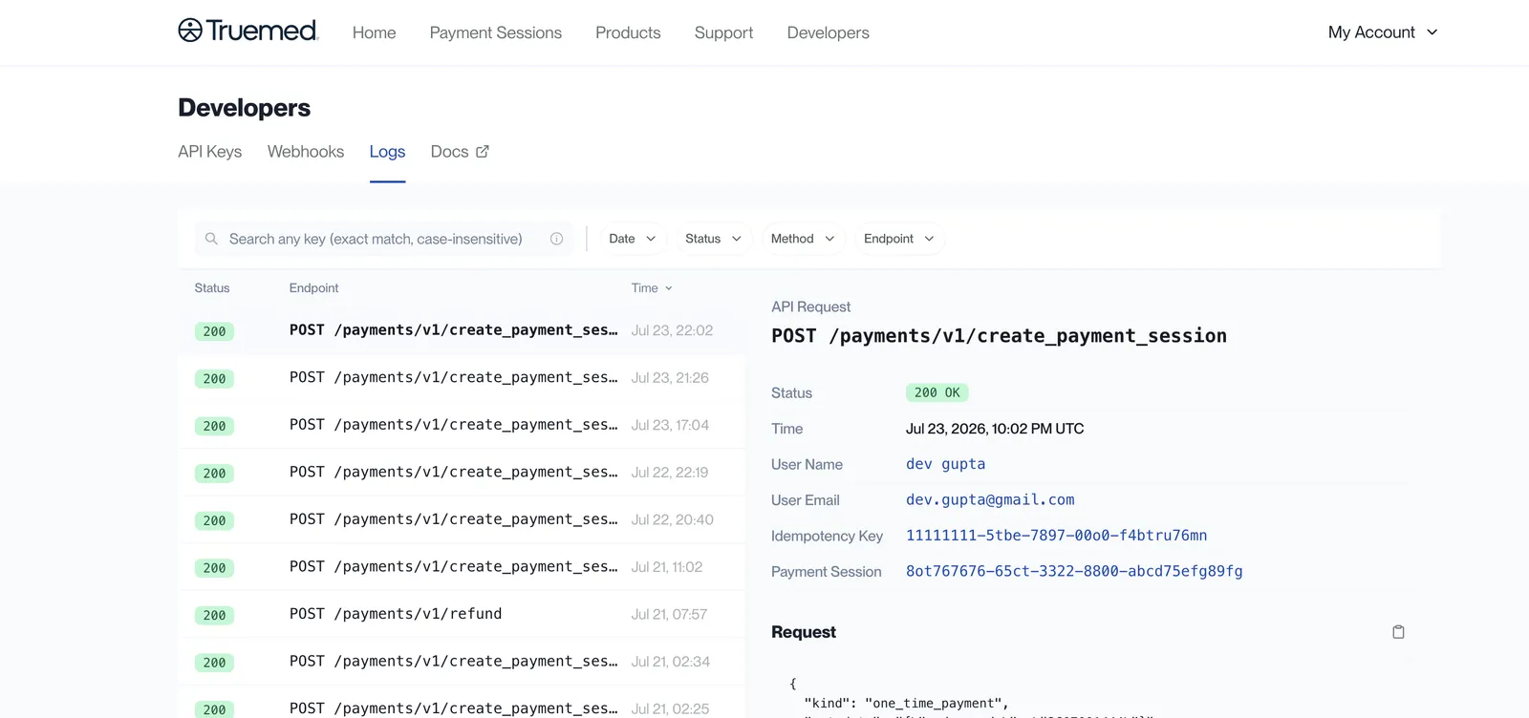Go to Home in the top navigation

374,32
